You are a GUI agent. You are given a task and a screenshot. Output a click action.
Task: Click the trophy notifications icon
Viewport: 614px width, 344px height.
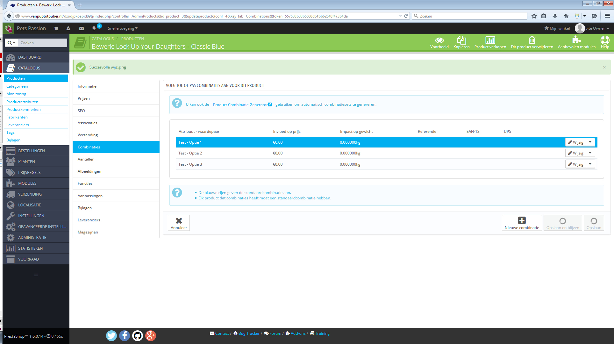[x=94, y=28]
